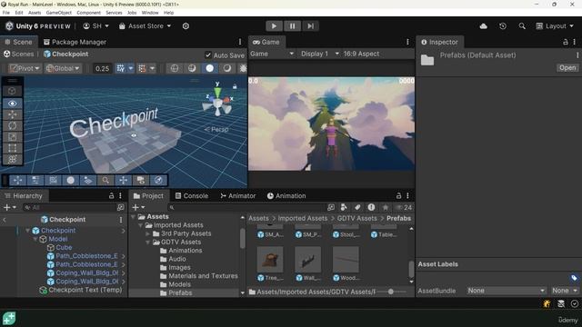582x327 pixels.
Task: Open the Hierarchy add (+) menu
Action: pos(9,207)
